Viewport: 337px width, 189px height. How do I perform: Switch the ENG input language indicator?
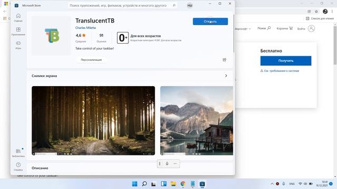click(x=292, y=184)
